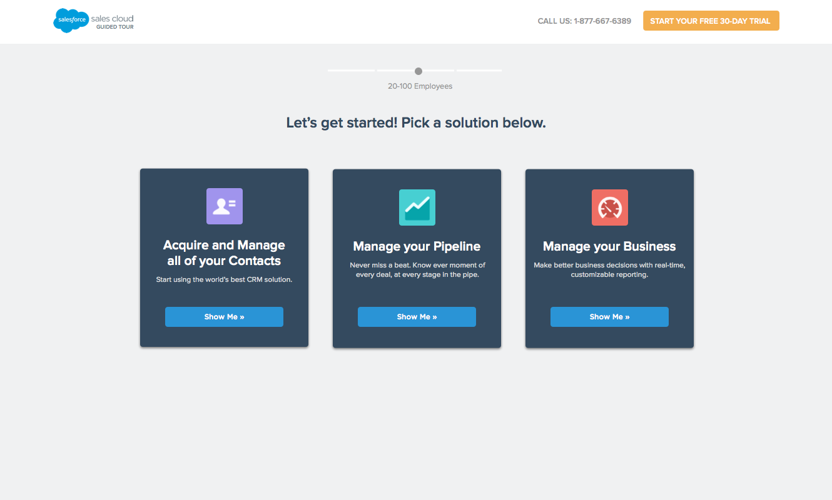
Task: Select the gray progress dot marker
Action: [x=419, y=71]
